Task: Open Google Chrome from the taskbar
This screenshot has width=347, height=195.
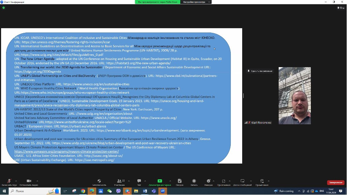Action: pos(83,191)
